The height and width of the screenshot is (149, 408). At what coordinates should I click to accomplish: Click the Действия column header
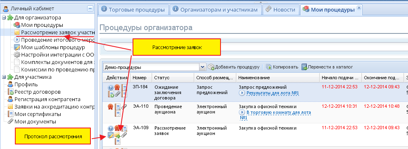117,78
